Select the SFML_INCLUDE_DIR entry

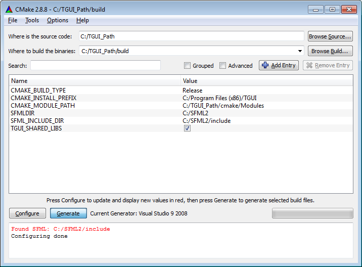37,121
